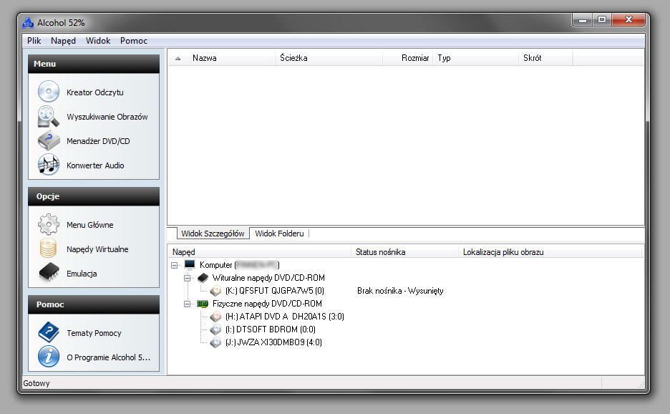Sort by the Nazwa column header
This screenshot has height=414, width=670.
[231, 58]
